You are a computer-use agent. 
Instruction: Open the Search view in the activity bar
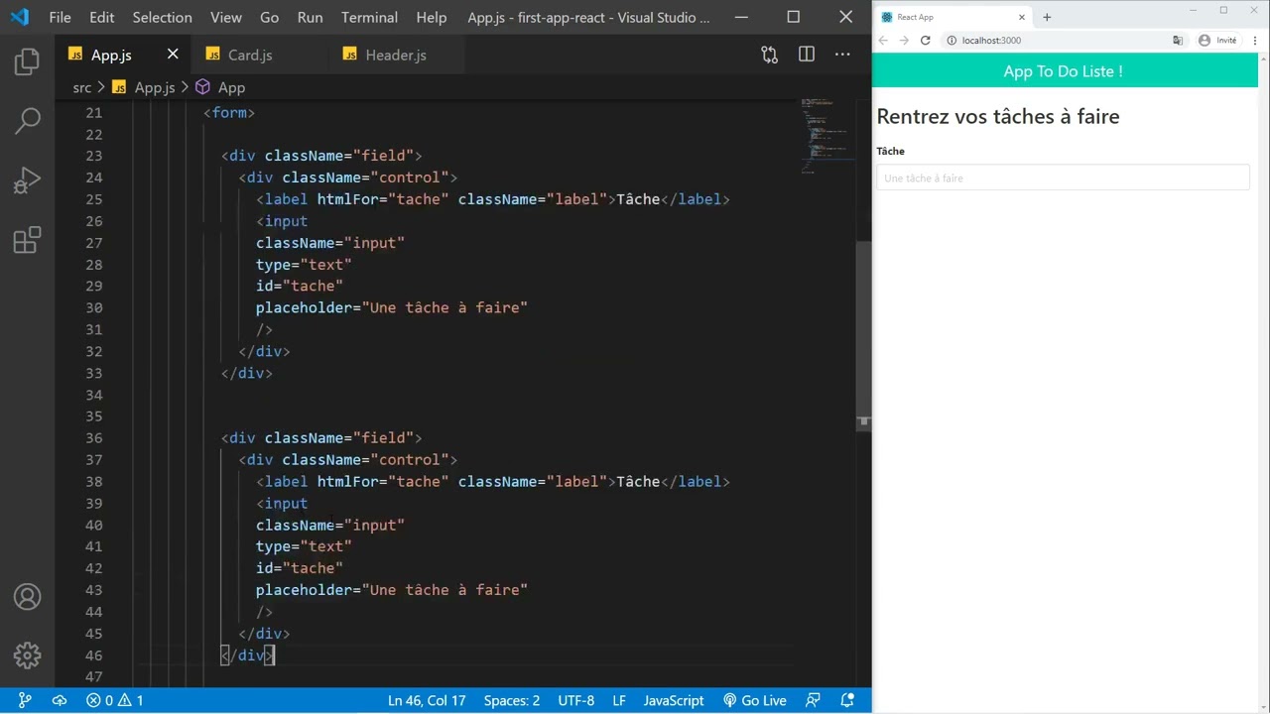coord(28,121)
